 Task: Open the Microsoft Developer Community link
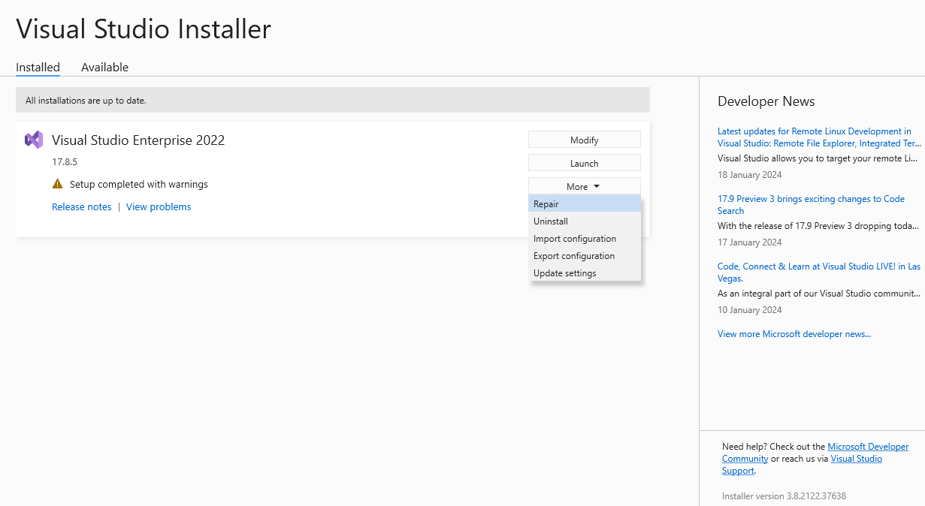[815, 453]
